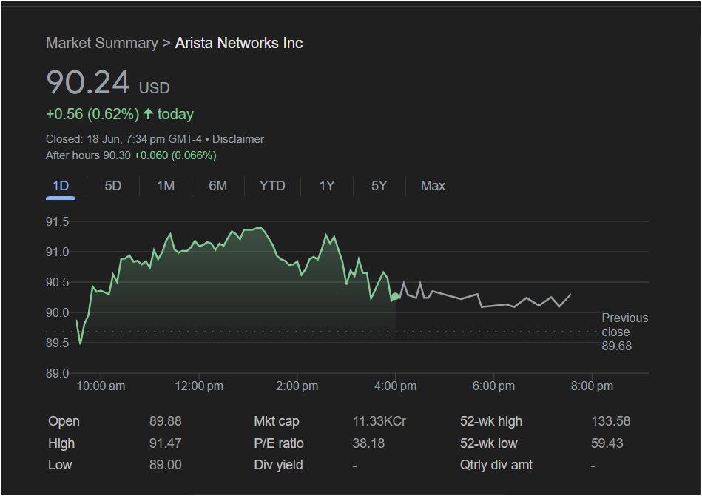Click the Mkt cap value 11.33KCr
The width and height of the screenshot is (702, 496).
pyautogui.click(x=379, y=421)
